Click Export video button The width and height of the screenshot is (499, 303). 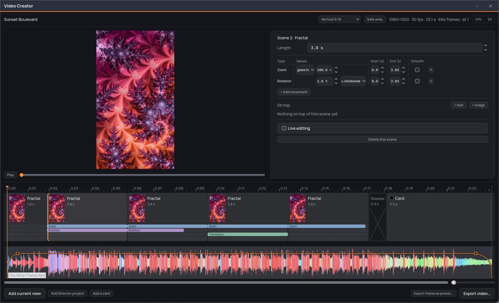(x=477, y=293)
